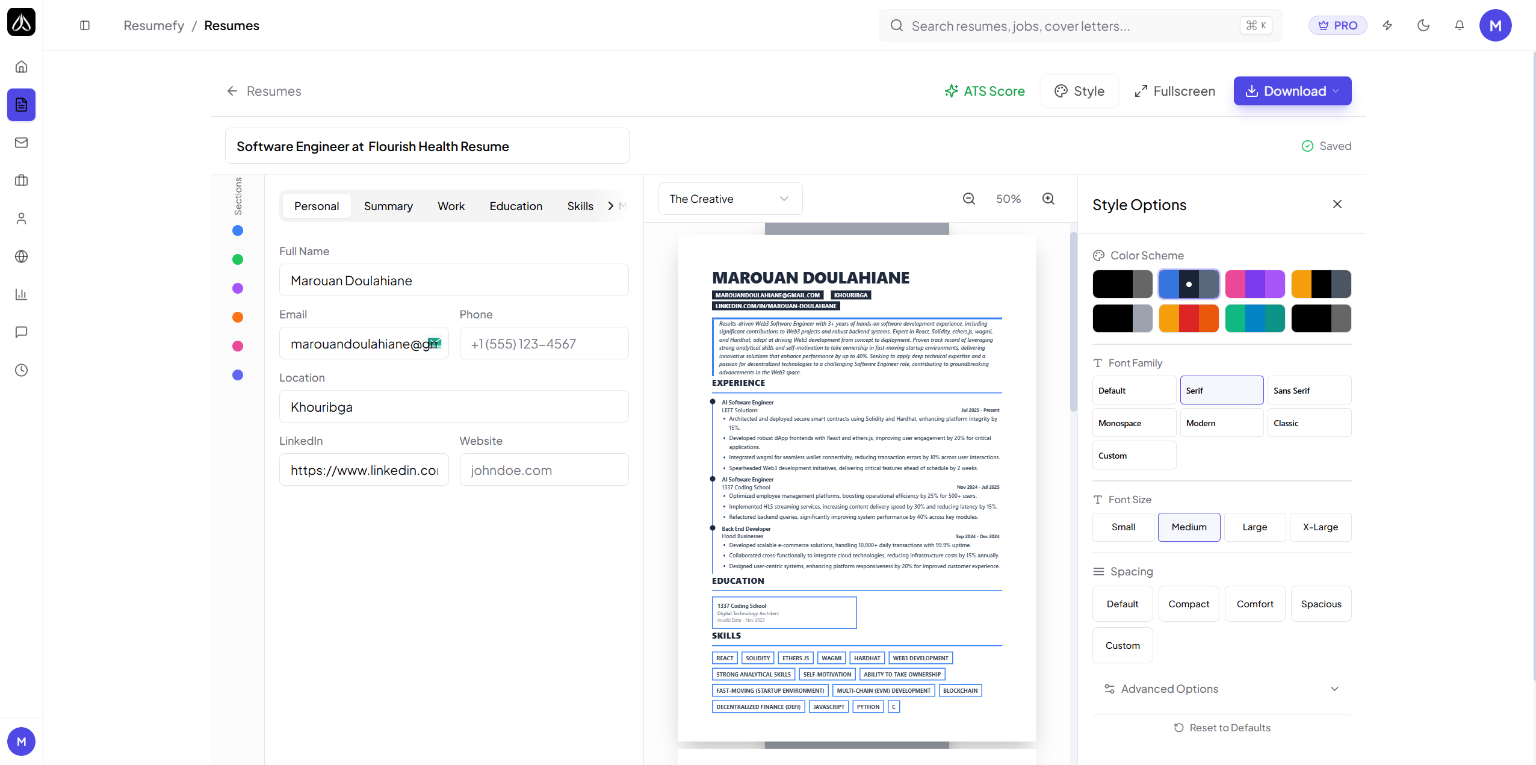Click the Phone number input field
1536x765 pixels.
coord(543,344)
